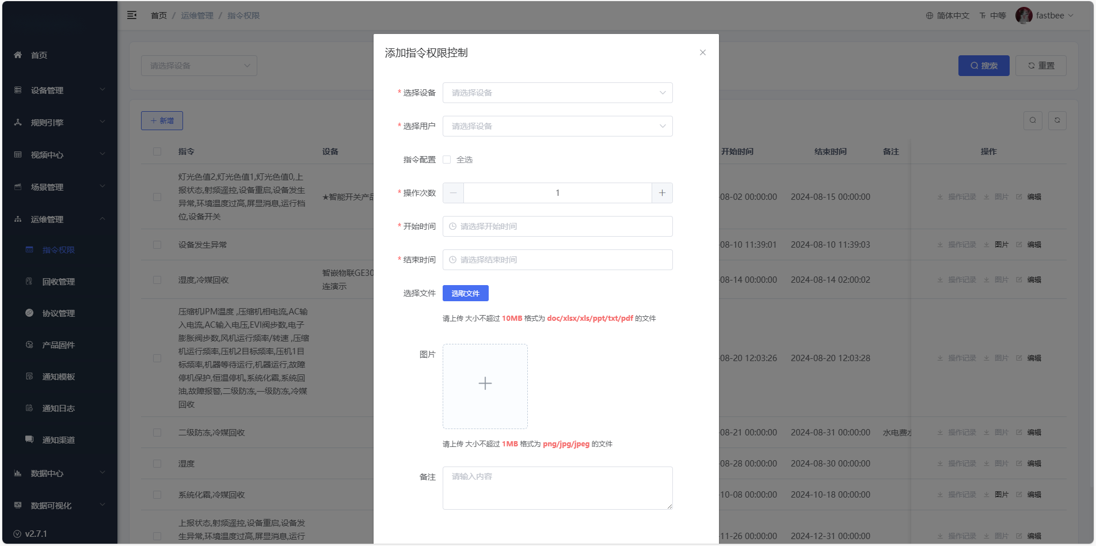Open 回收管理 in the sidebar
The height and width of the screenshot is (546, 1096).
pos(59,282)
